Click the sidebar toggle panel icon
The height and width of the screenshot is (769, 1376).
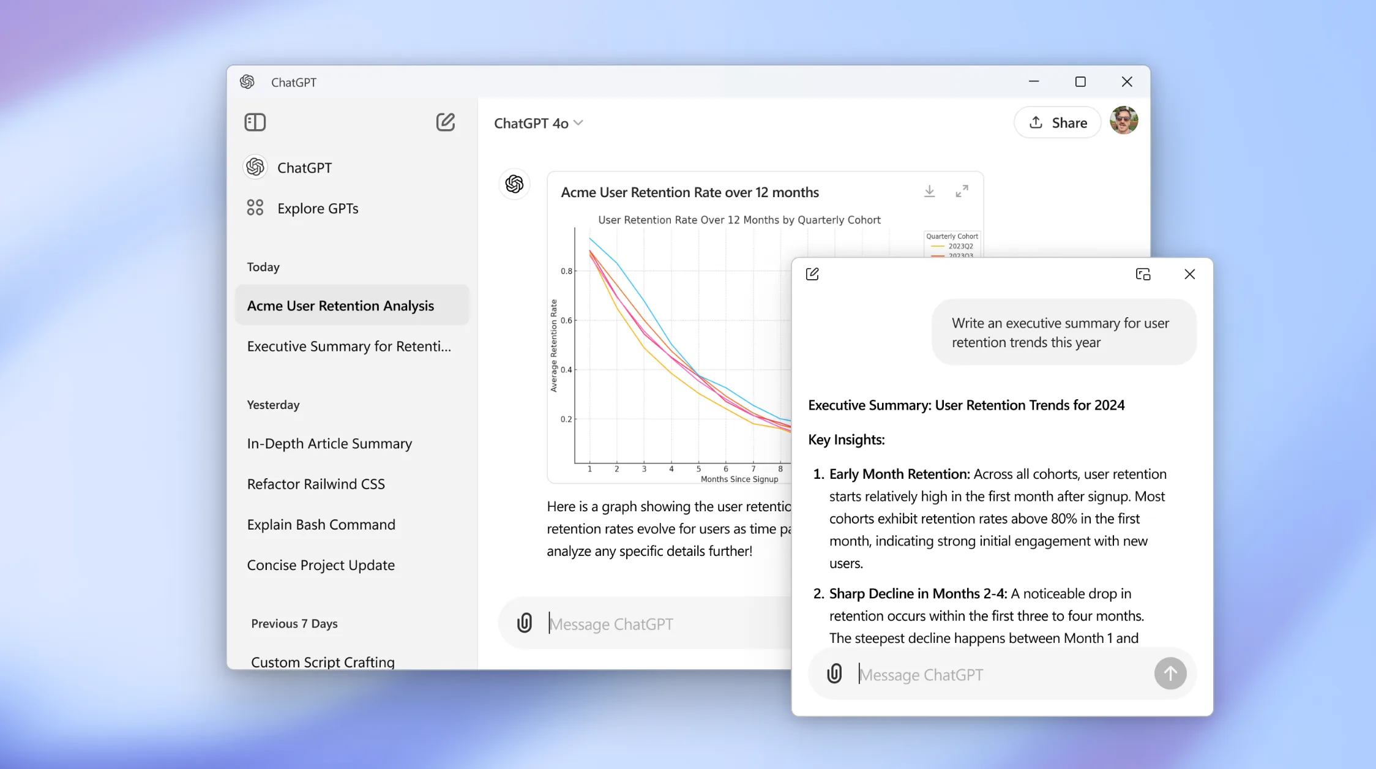click(254, 121)
